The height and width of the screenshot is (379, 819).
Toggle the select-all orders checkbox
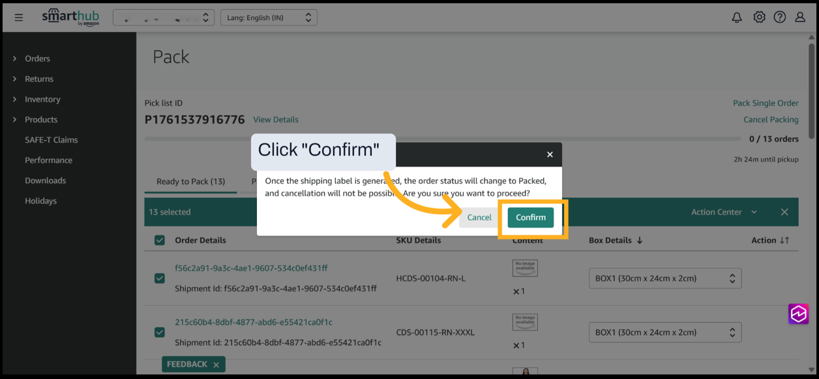click(160, 240)
